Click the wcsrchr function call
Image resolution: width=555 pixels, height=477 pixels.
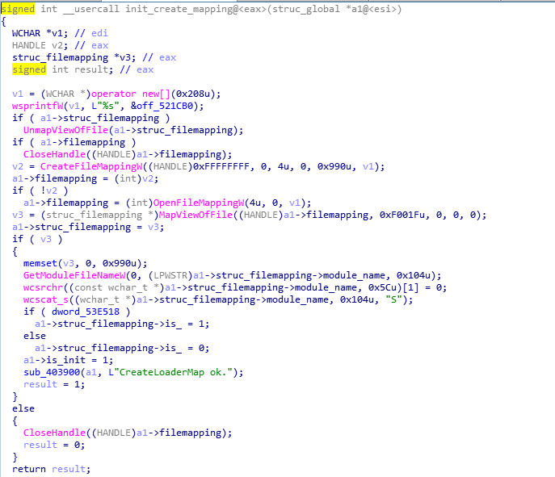click(43, 287)
